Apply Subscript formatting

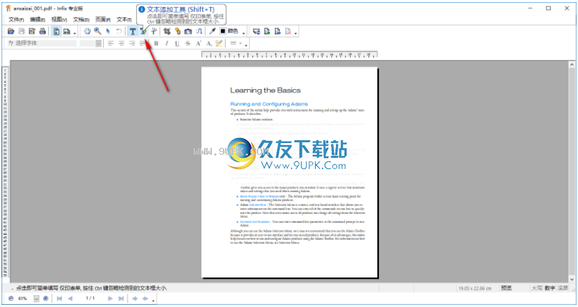[x=208, y=43]
